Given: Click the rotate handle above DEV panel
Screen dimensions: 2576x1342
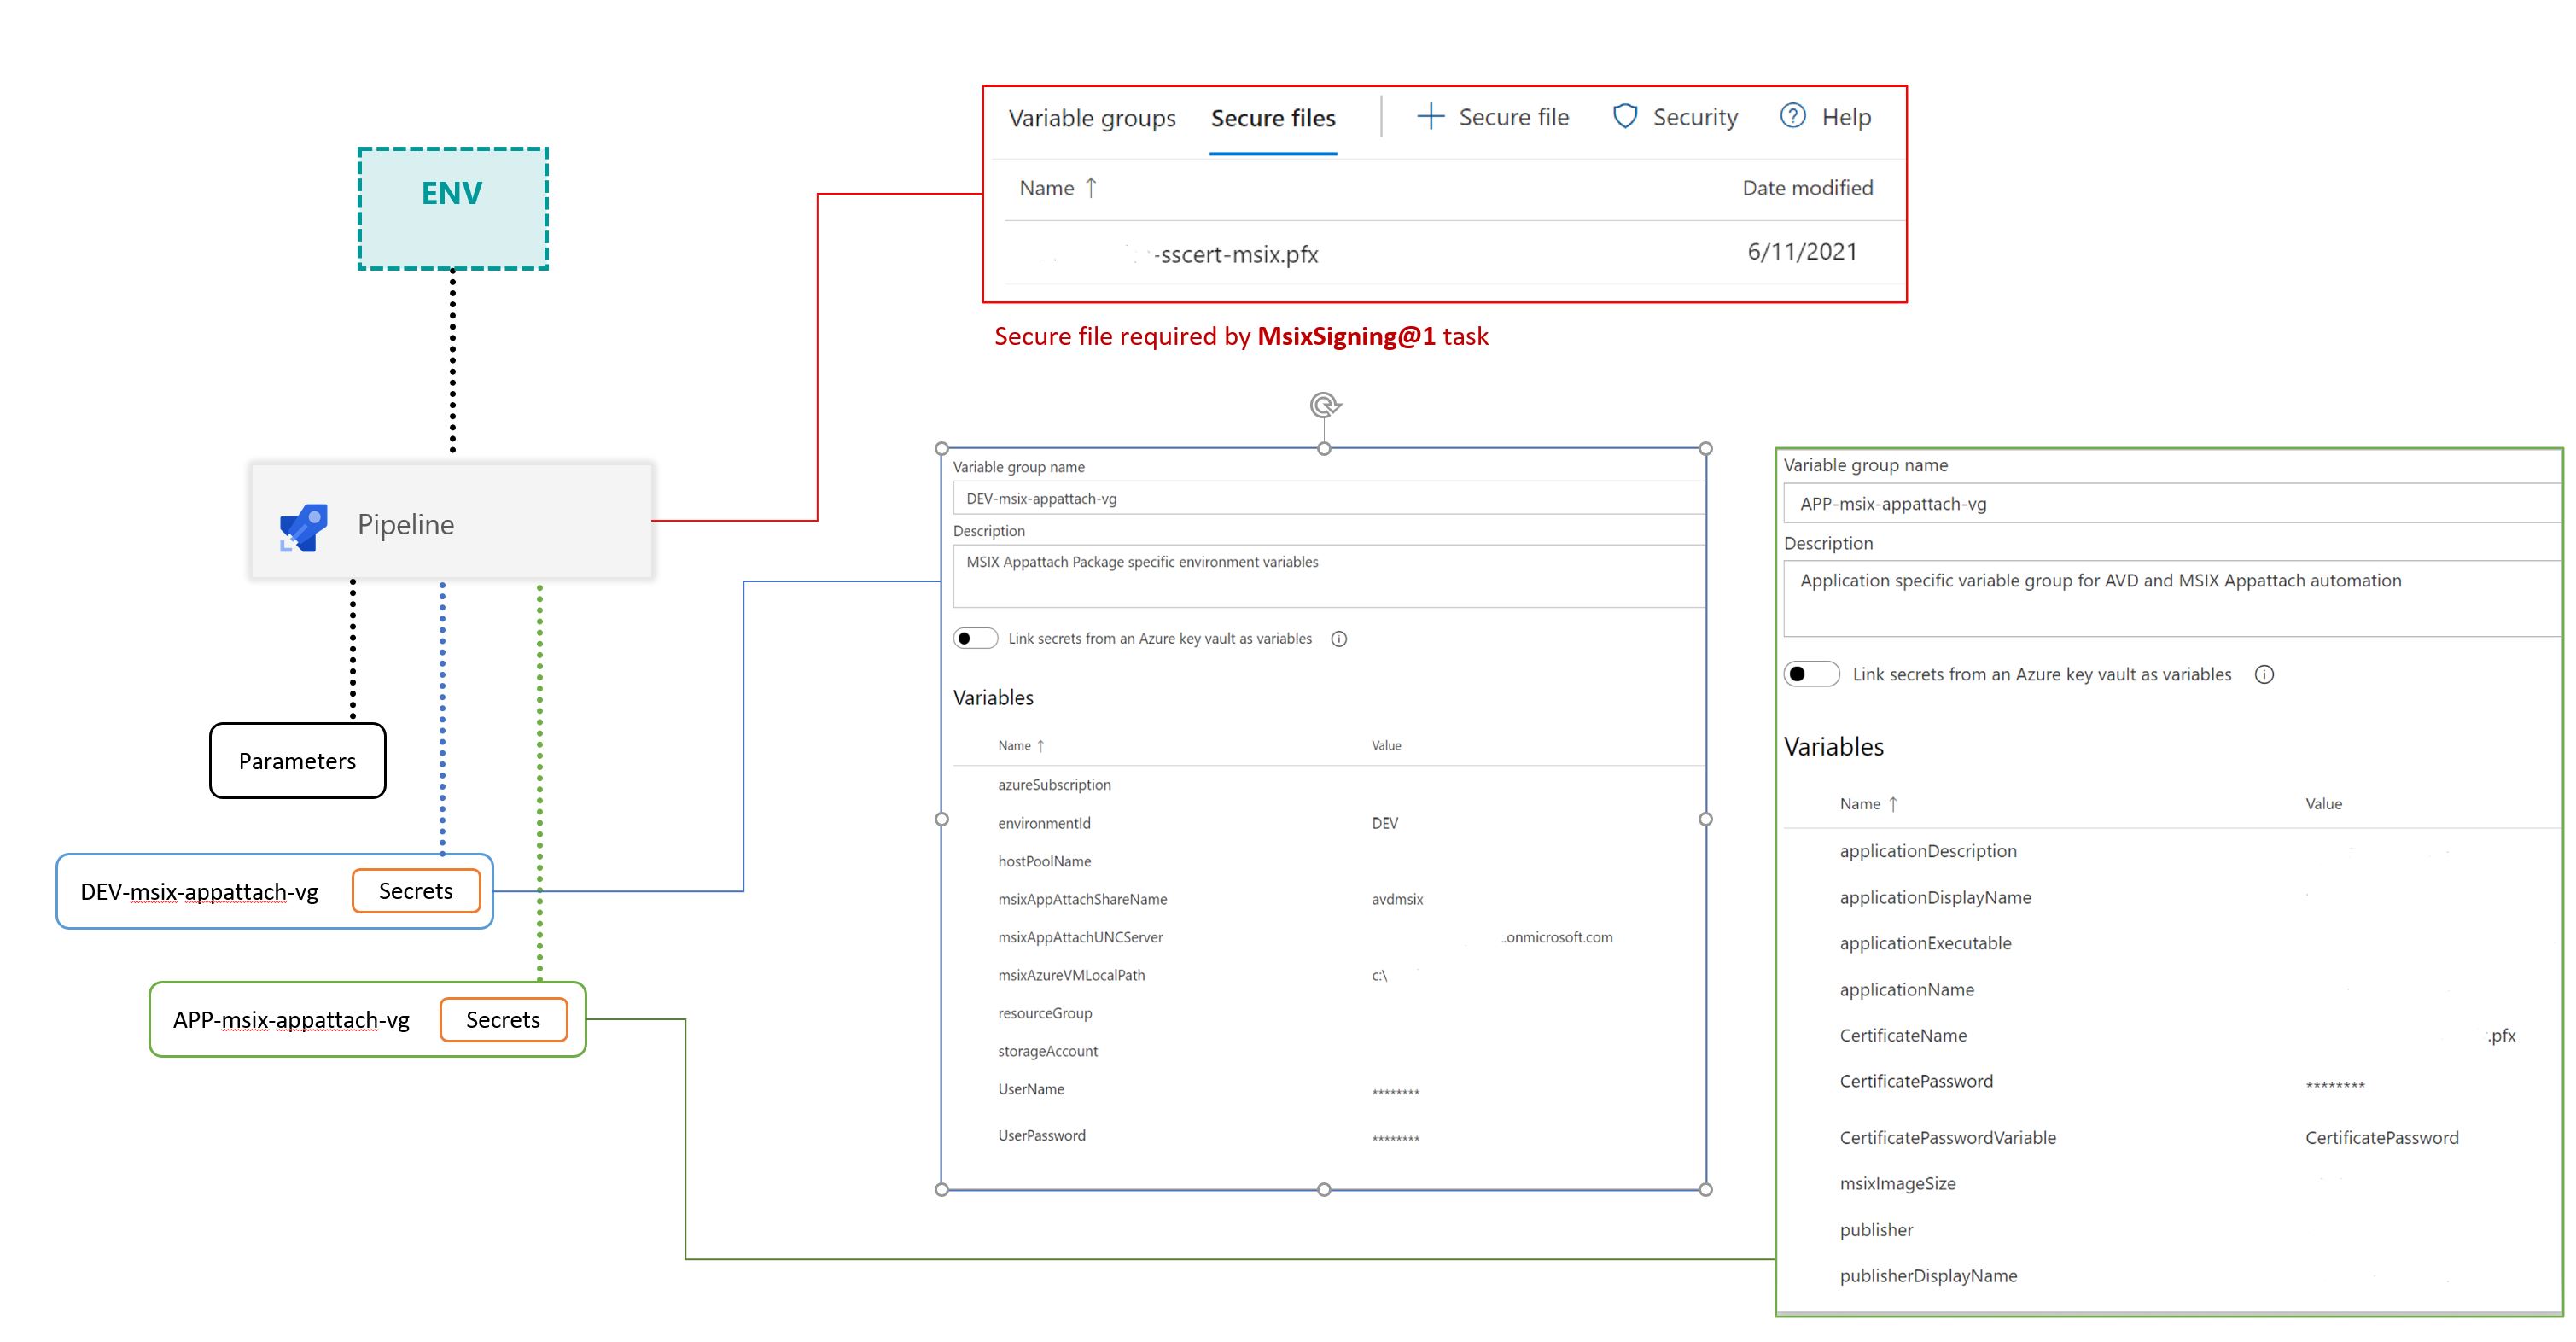Looking at the screenshot, I should click(1325, 405).
